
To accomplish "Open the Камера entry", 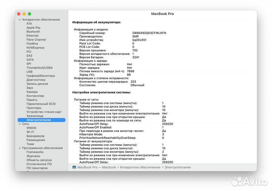I will coord(32,92).
